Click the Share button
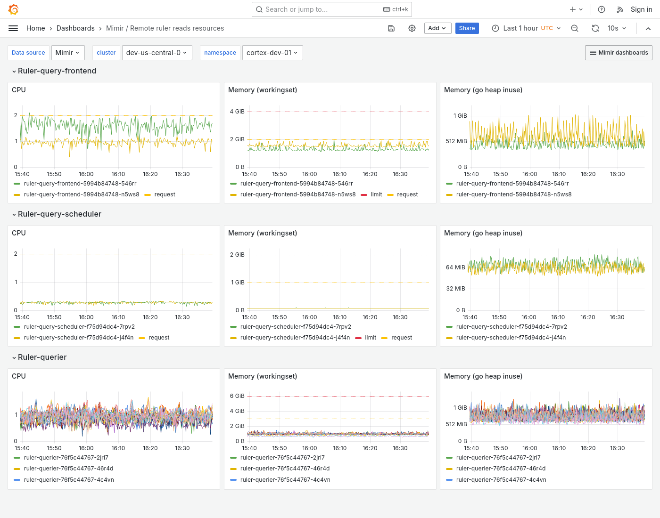The image size is (660, 518). [467, 28]
